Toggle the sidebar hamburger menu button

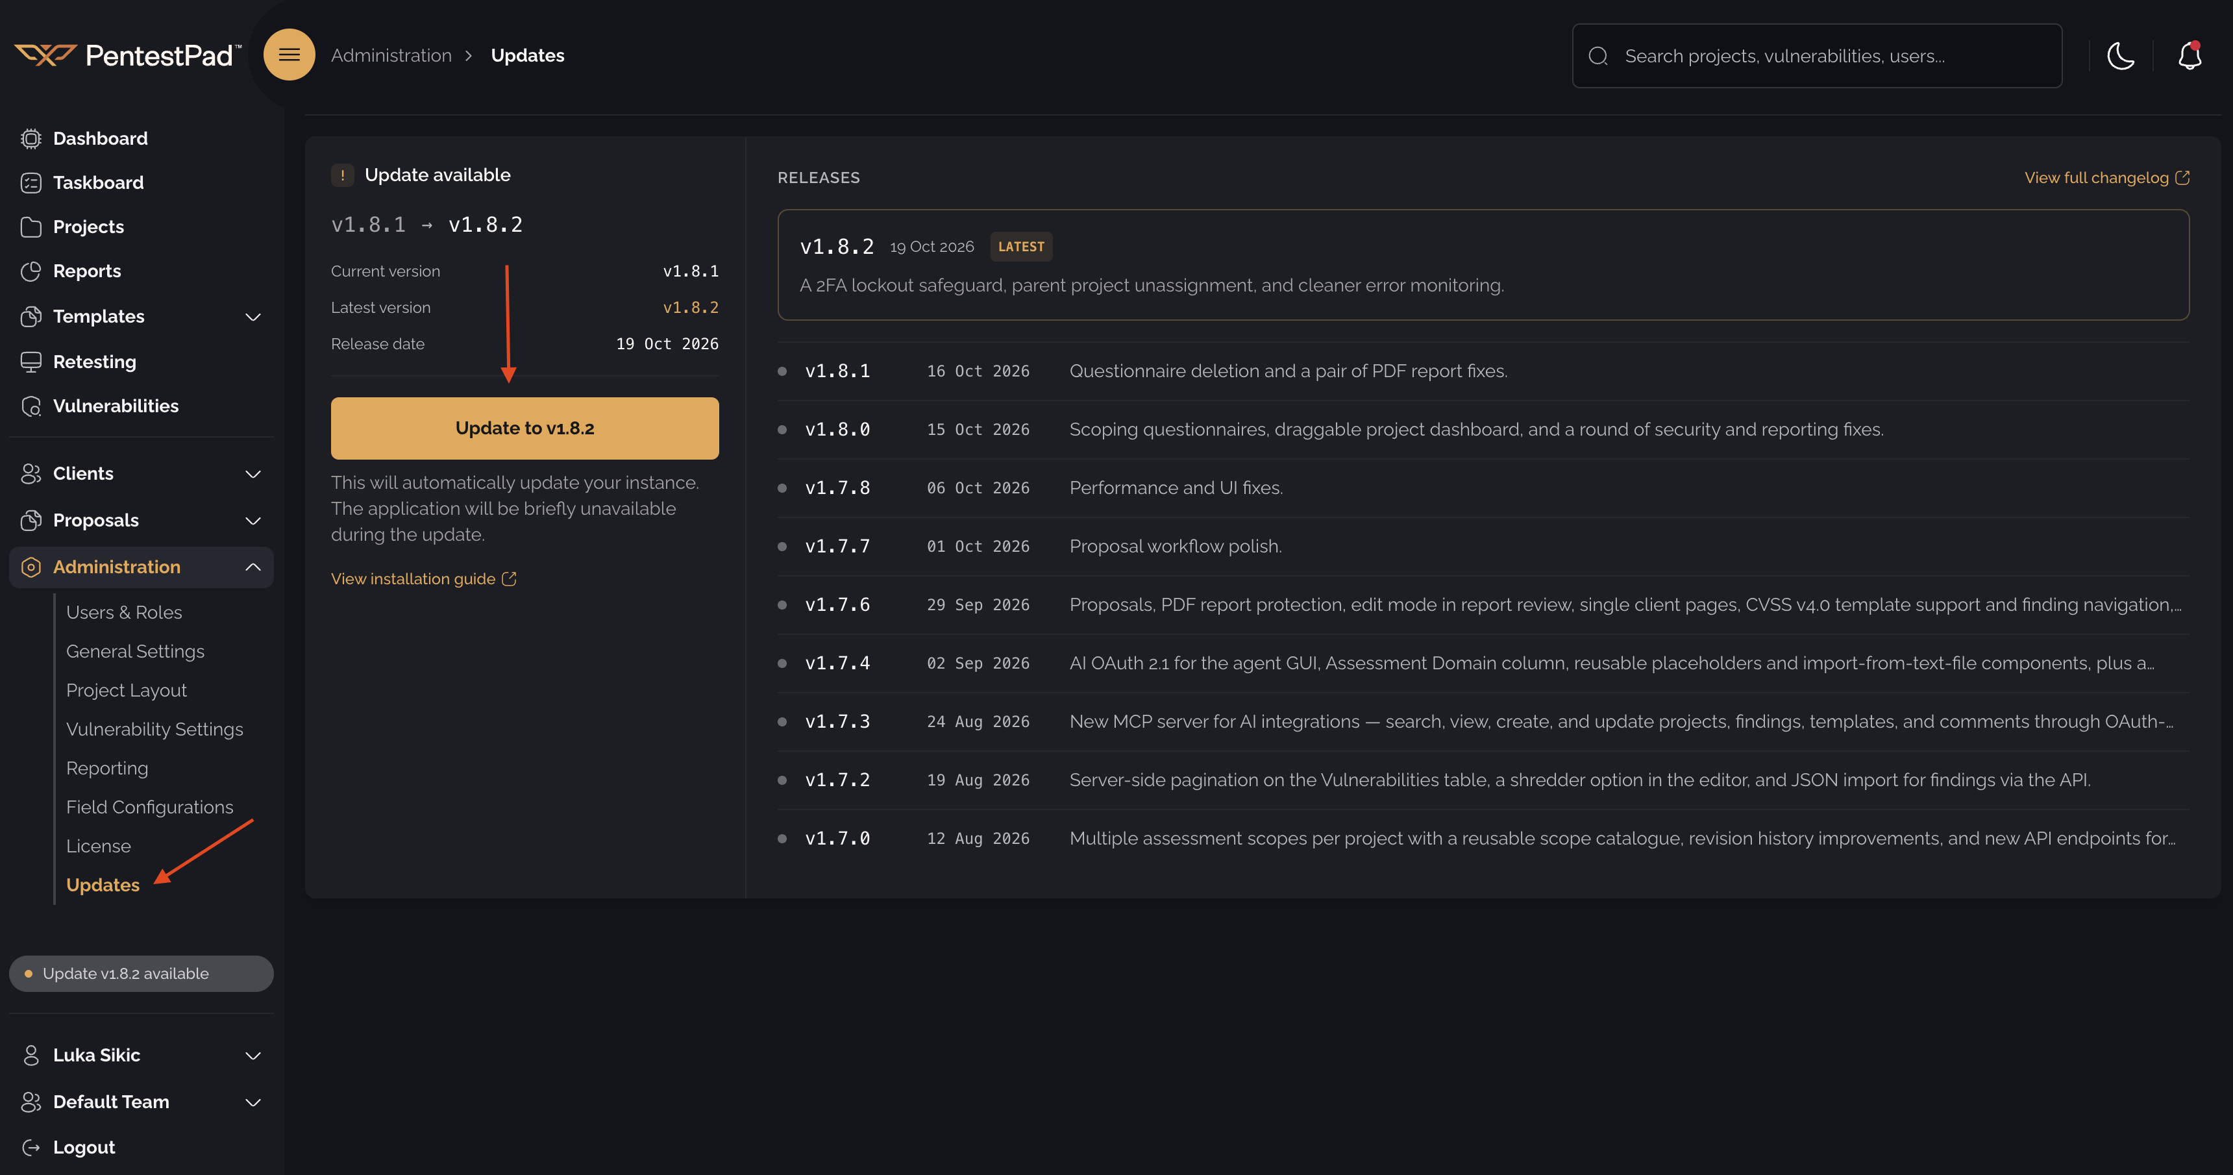click(290, 55)
